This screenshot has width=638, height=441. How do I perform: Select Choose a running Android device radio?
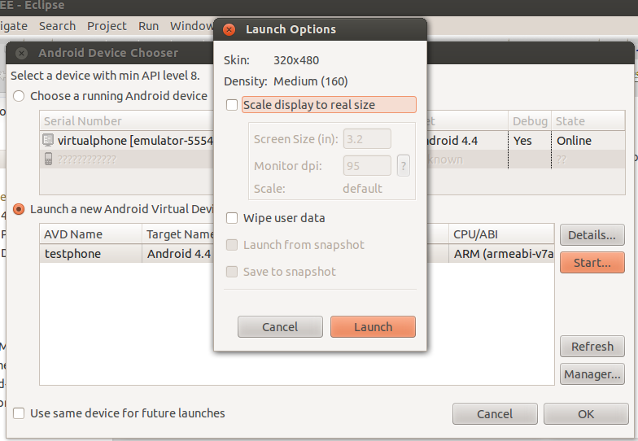(19, 96)
